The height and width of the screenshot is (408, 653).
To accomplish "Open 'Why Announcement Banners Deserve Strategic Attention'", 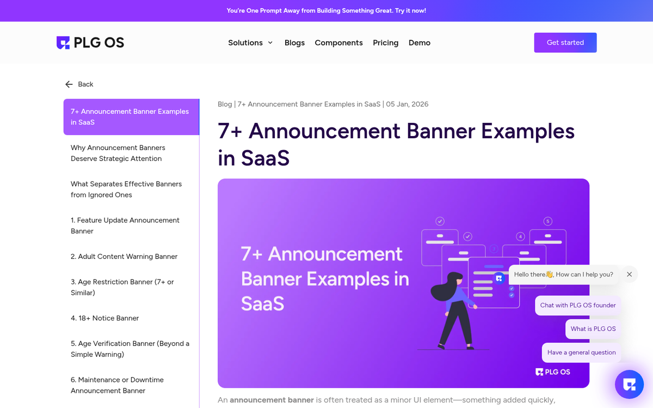I will coord(118,153).
